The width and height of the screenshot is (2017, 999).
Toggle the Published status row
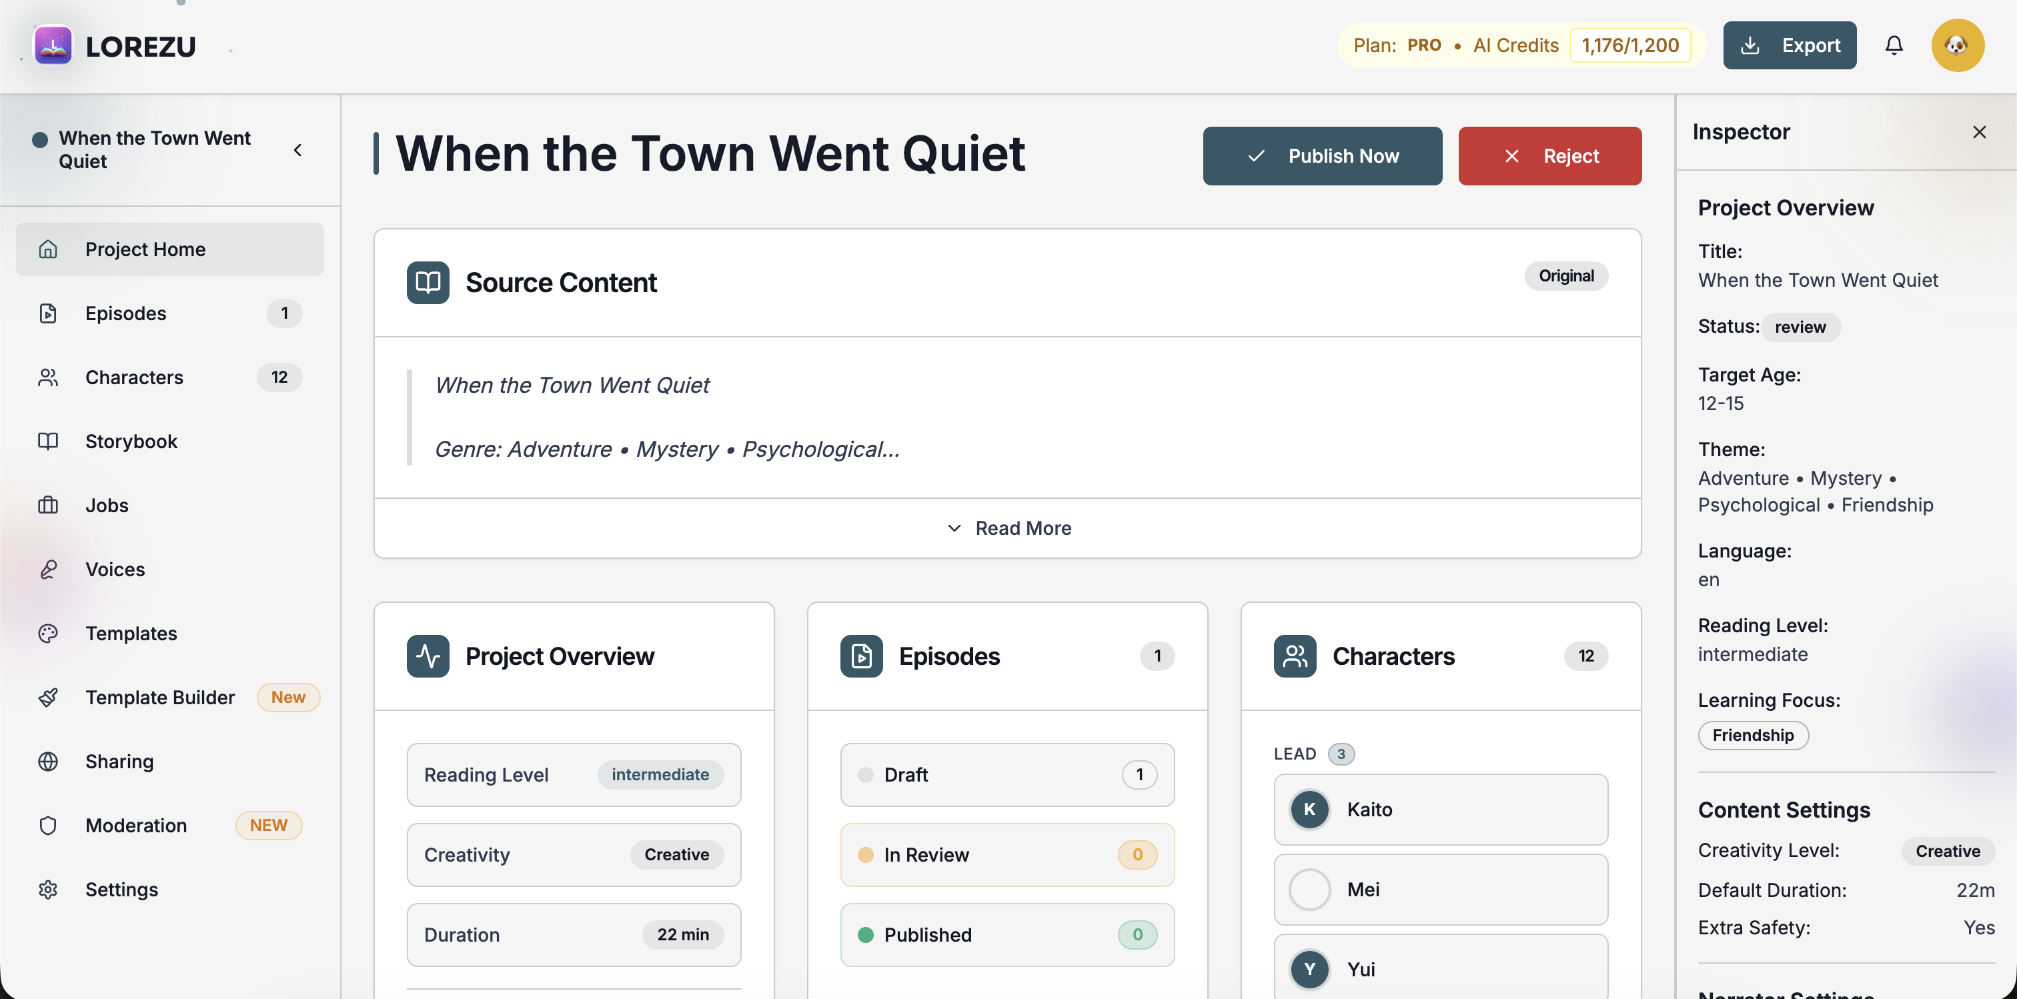click(x=1007, y=935)
